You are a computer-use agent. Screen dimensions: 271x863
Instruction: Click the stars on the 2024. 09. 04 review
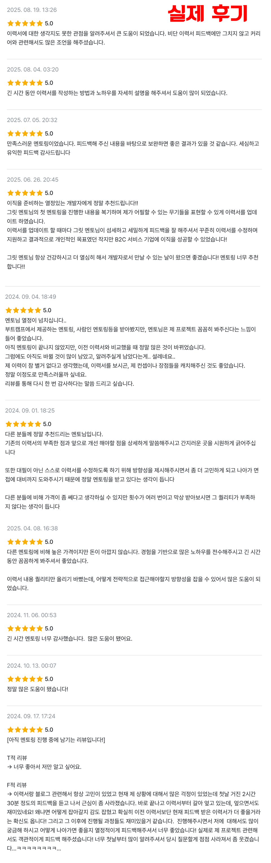click(23, 310)
